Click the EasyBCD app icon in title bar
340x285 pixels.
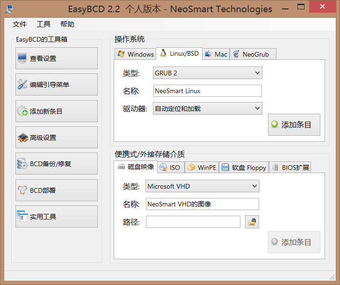[x=10, y=9]
